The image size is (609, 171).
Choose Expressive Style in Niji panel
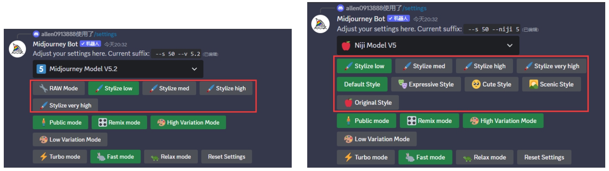point(426,84)
